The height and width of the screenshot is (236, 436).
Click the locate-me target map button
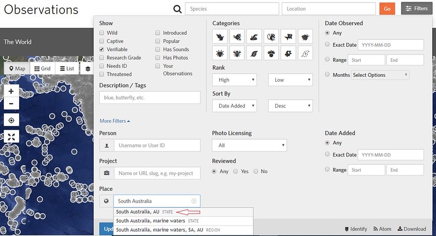pos(11,120)
